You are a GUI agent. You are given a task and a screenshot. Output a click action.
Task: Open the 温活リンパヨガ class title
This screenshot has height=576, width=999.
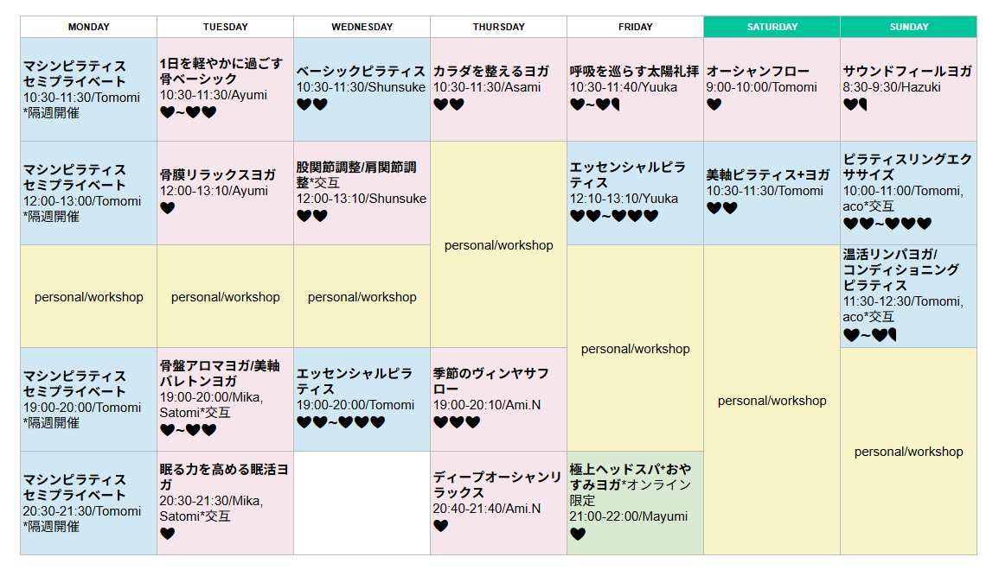click(x=891, y=254)
